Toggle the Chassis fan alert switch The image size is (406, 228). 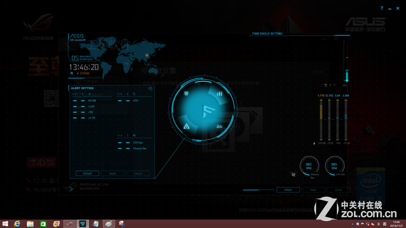click(120, 148)
